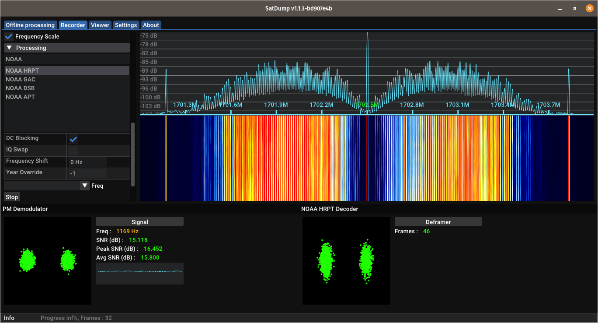Stop the live processing
Screen dimensions: 598x323
[x=12, y=197]
